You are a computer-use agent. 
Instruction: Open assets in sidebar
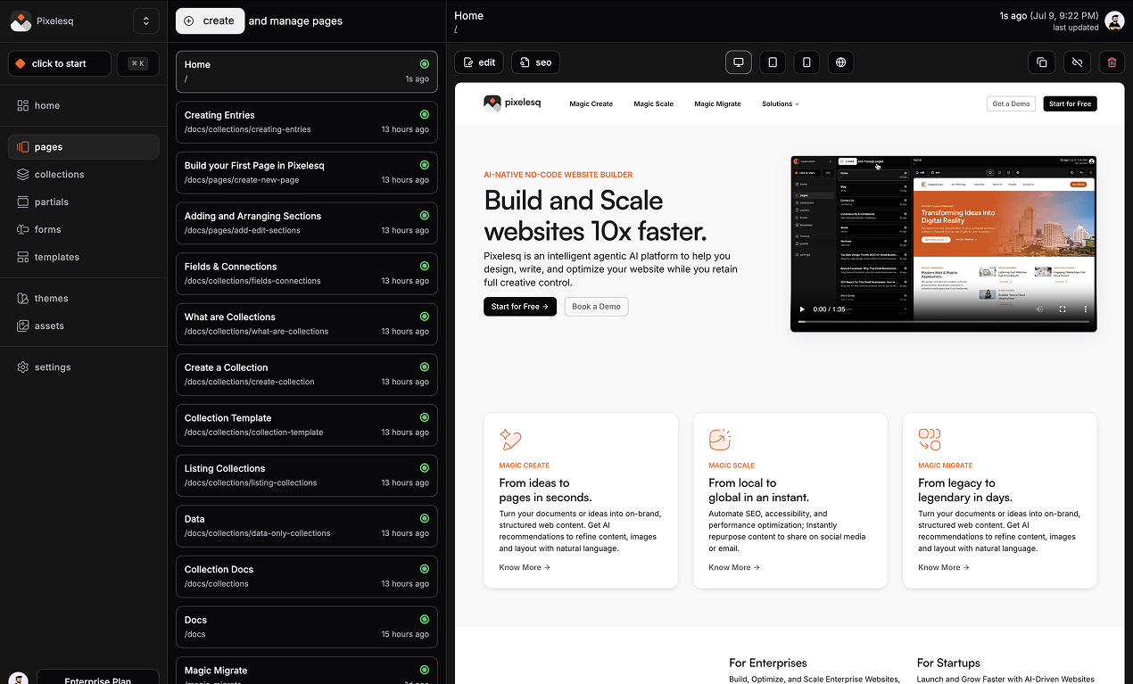[84, 326]
